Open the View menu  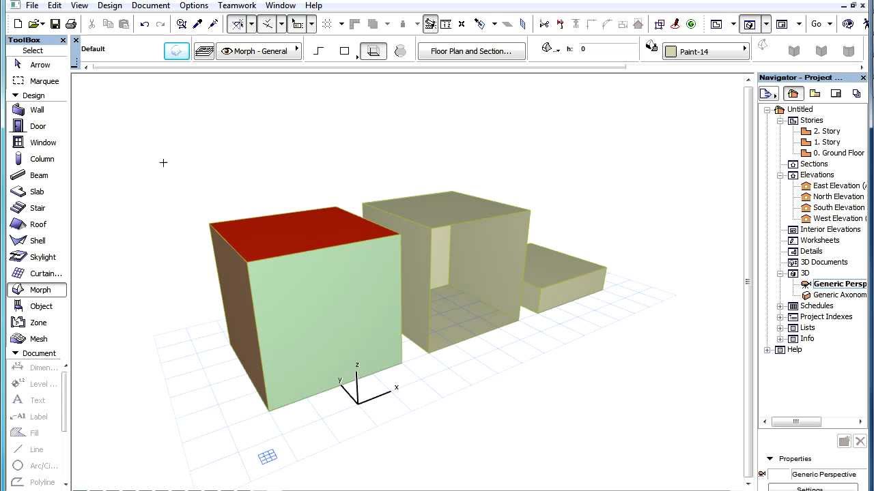(x=79, y=5)
